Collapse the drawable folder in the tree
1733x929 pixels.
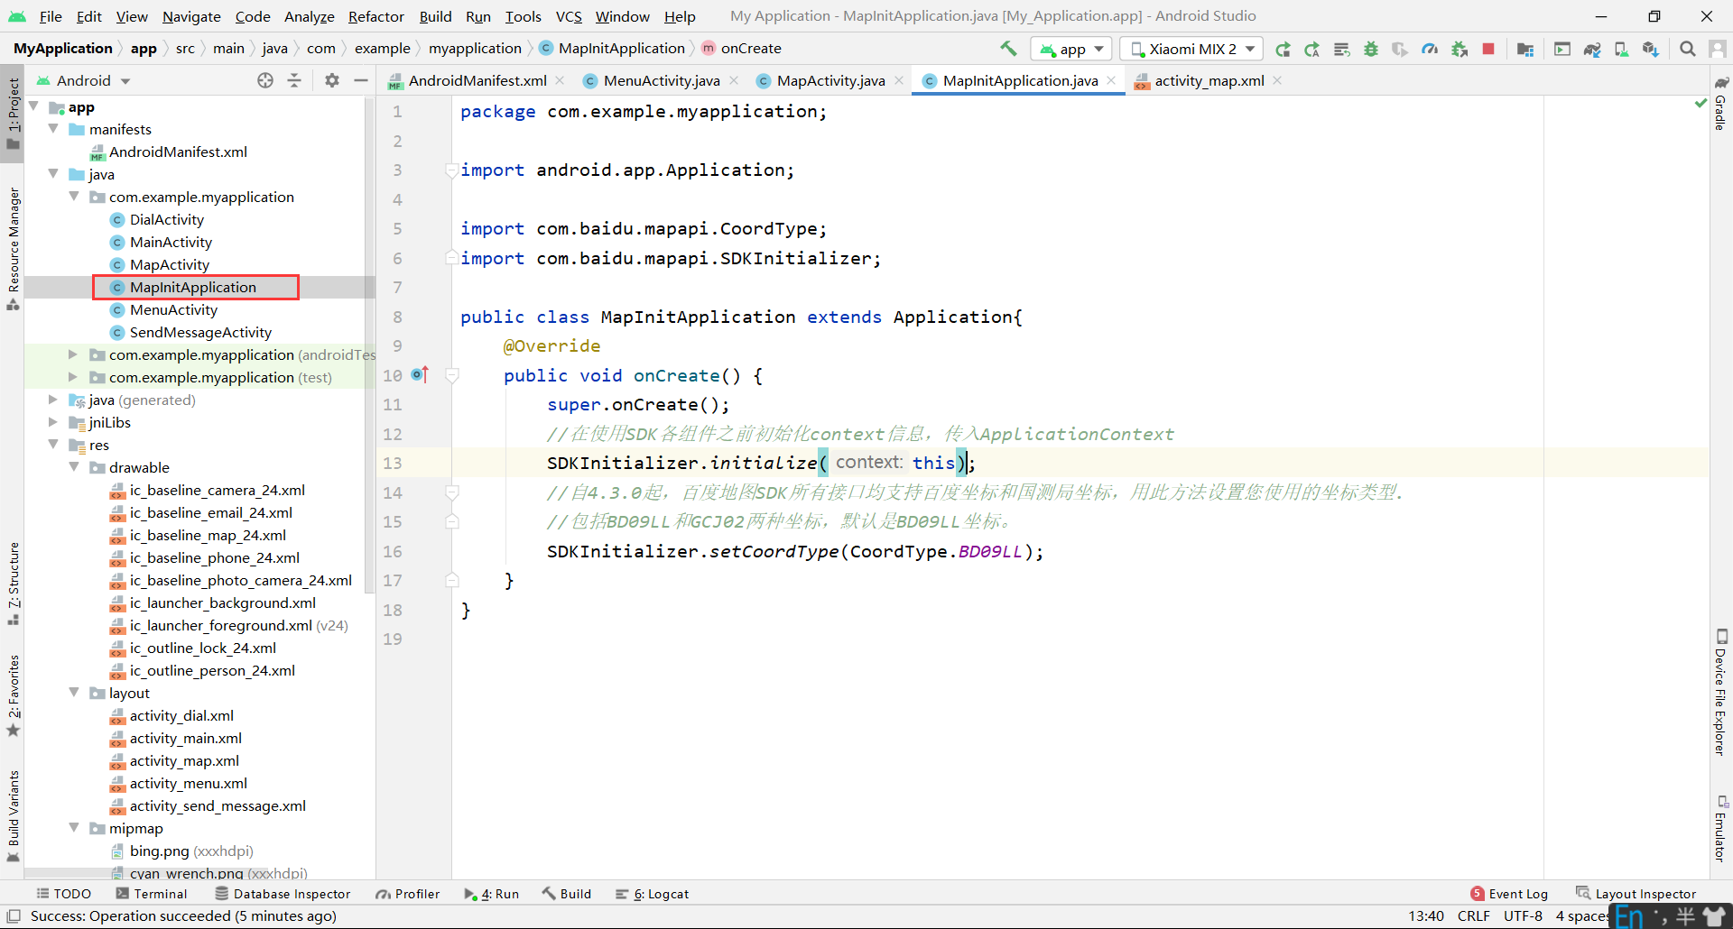pos(75,467)
